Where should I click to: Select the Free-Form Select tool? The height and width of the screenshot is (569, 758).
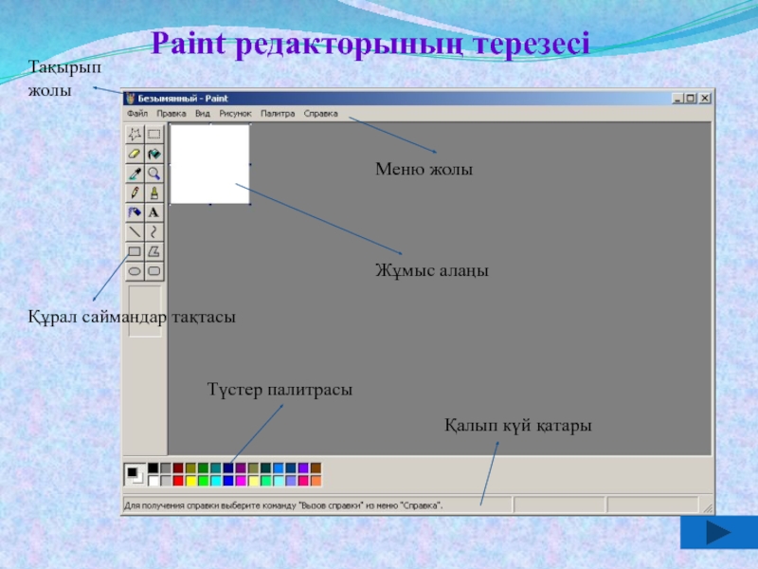point(135,134)
